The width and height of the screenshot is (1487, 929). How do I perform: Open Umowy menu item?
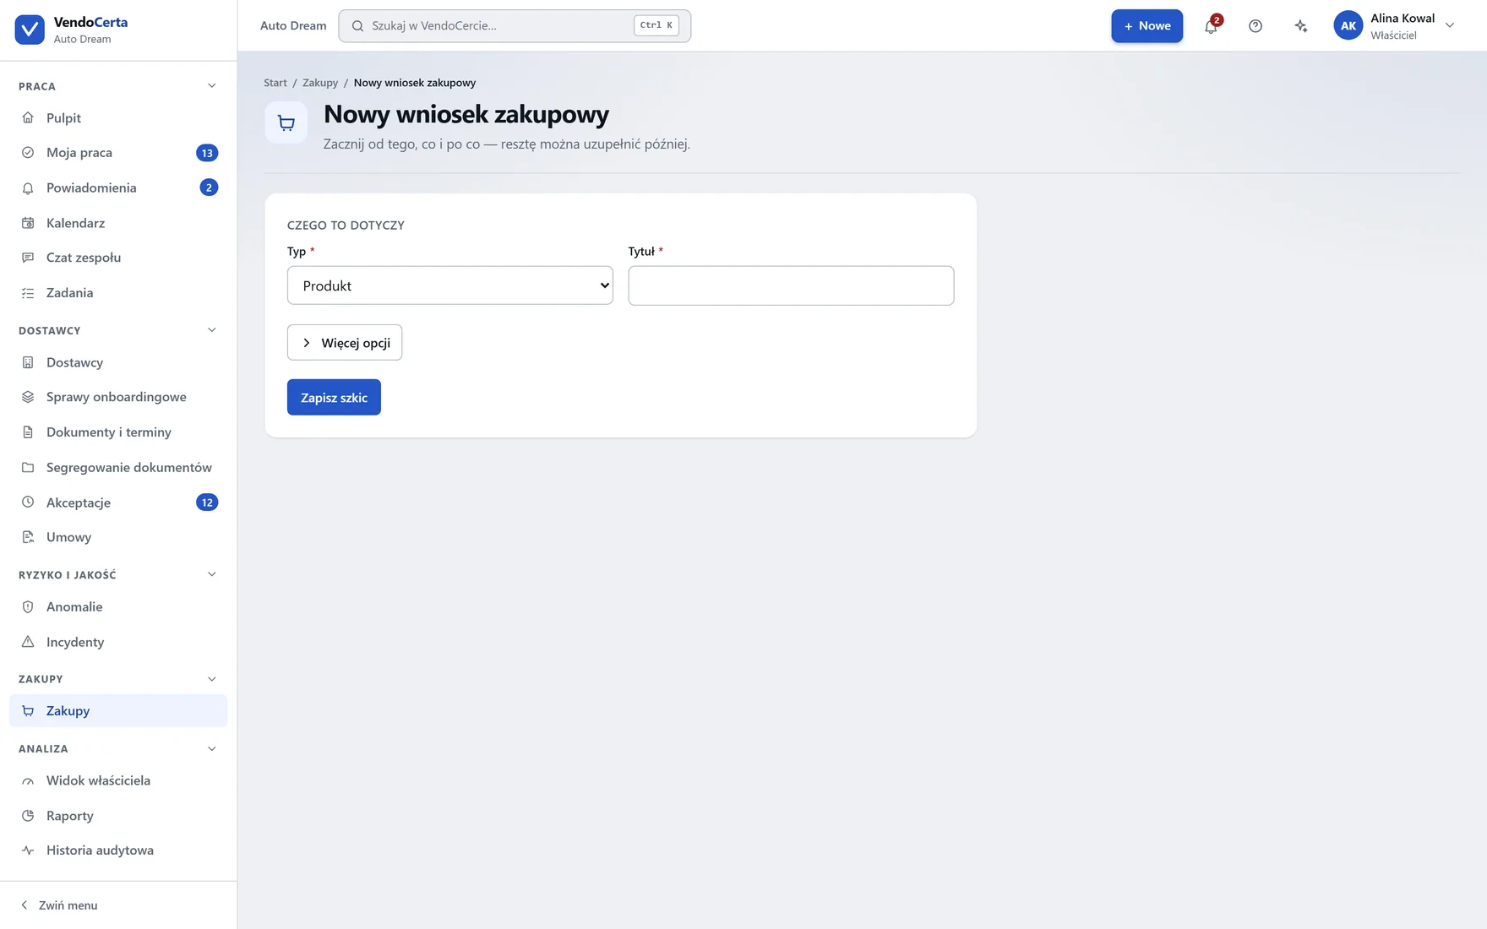point(118,537)
